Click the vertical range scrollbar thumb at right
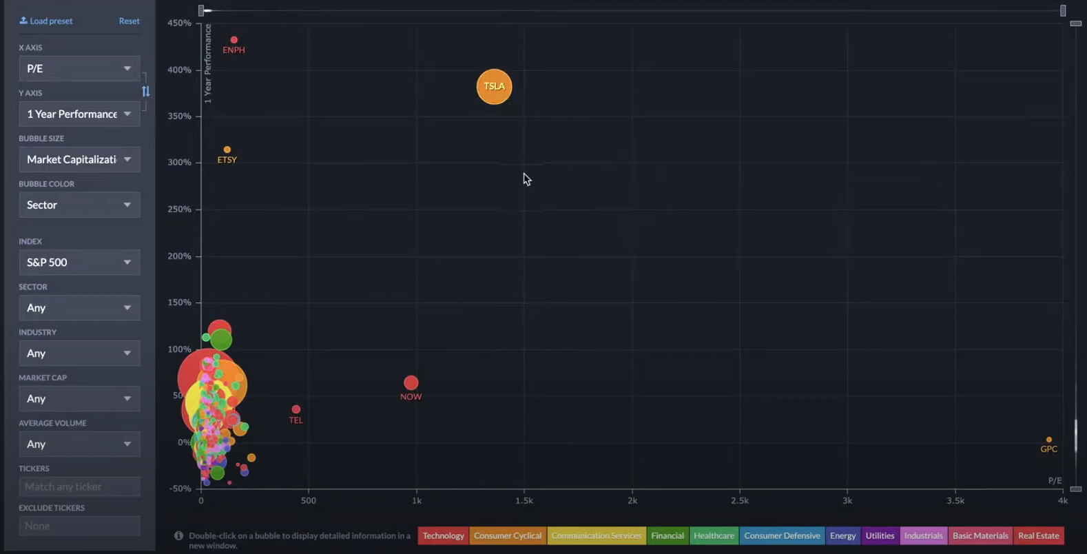The image size is (1087, 554). (1076, 435)
